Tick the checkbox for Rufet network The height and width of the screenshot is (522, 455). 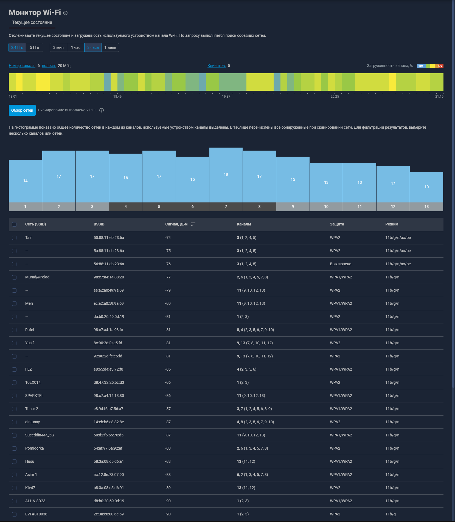pyautogui.click(x=14, y=330)
